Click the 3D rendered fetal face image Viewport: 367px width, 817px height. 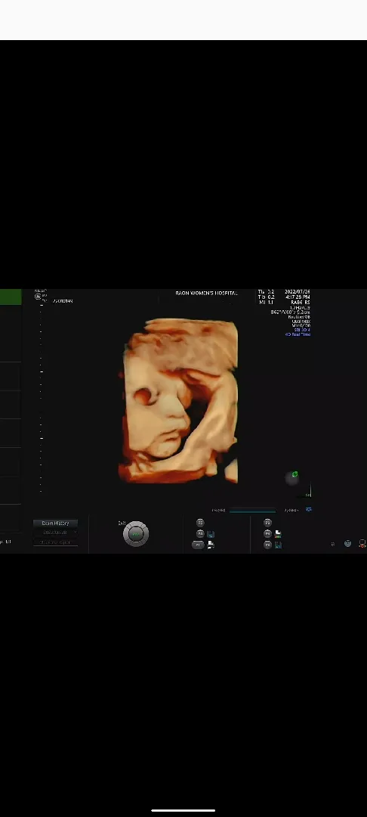click(178, 401)
